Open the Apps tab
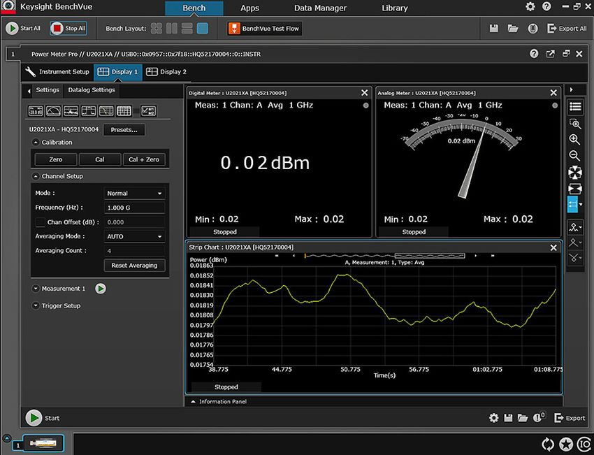The width and height of the screenshot is (594, 455). pos(249,8)
